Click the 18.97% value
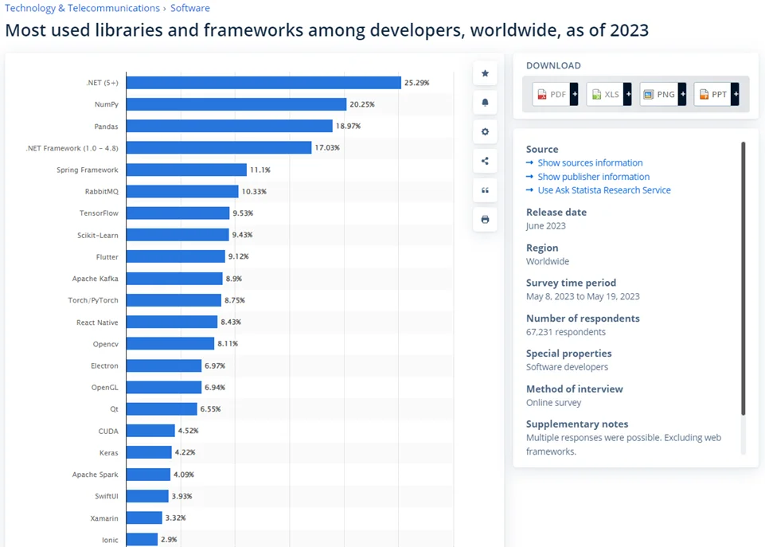 click(348, 126)
